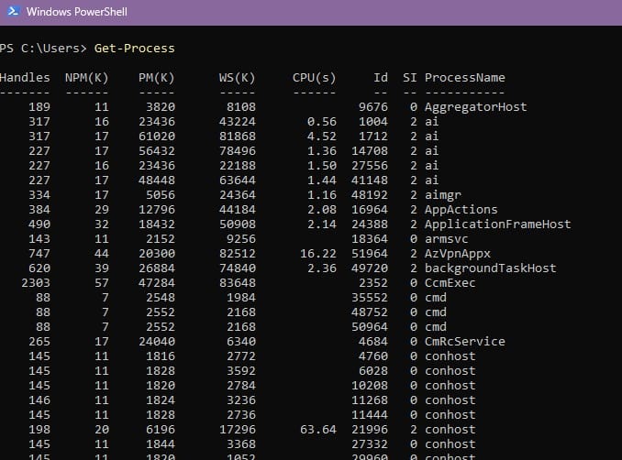Image resolution: width=622 pixels, height=460 pixels.
Task: Click the Id 14708 value
Action: tap(370, 151)
